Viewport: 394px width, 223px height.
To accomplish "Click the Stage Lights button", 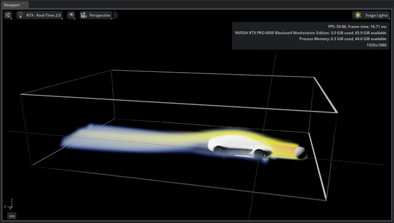I will (371, 15).
